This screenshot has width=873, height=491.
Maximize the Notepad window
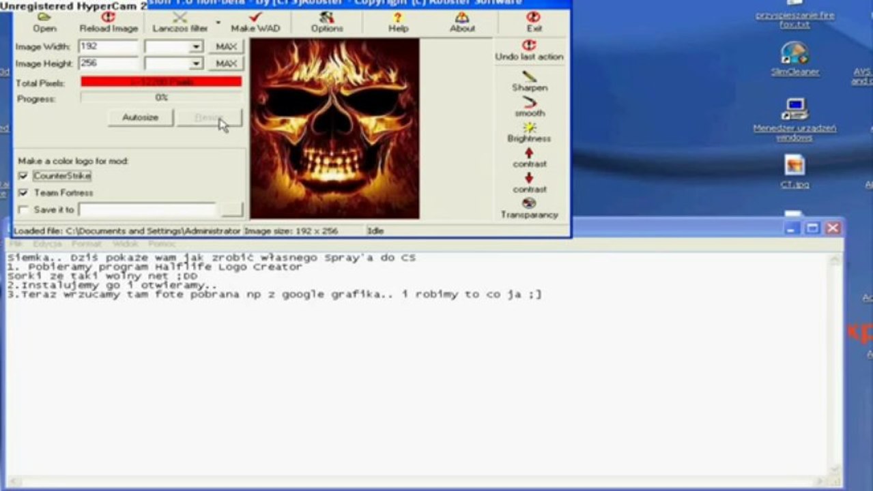(812, 228)
